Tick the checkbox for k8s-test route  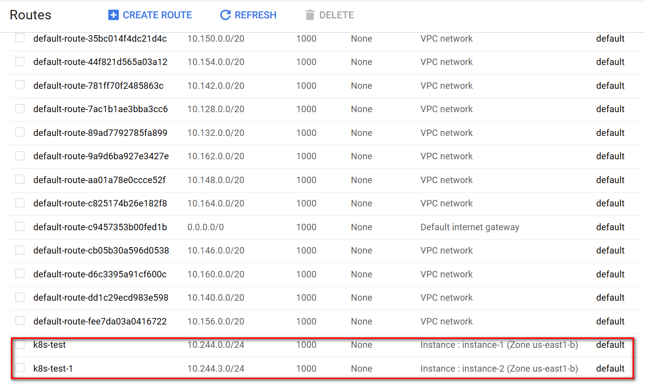point(20,344)
